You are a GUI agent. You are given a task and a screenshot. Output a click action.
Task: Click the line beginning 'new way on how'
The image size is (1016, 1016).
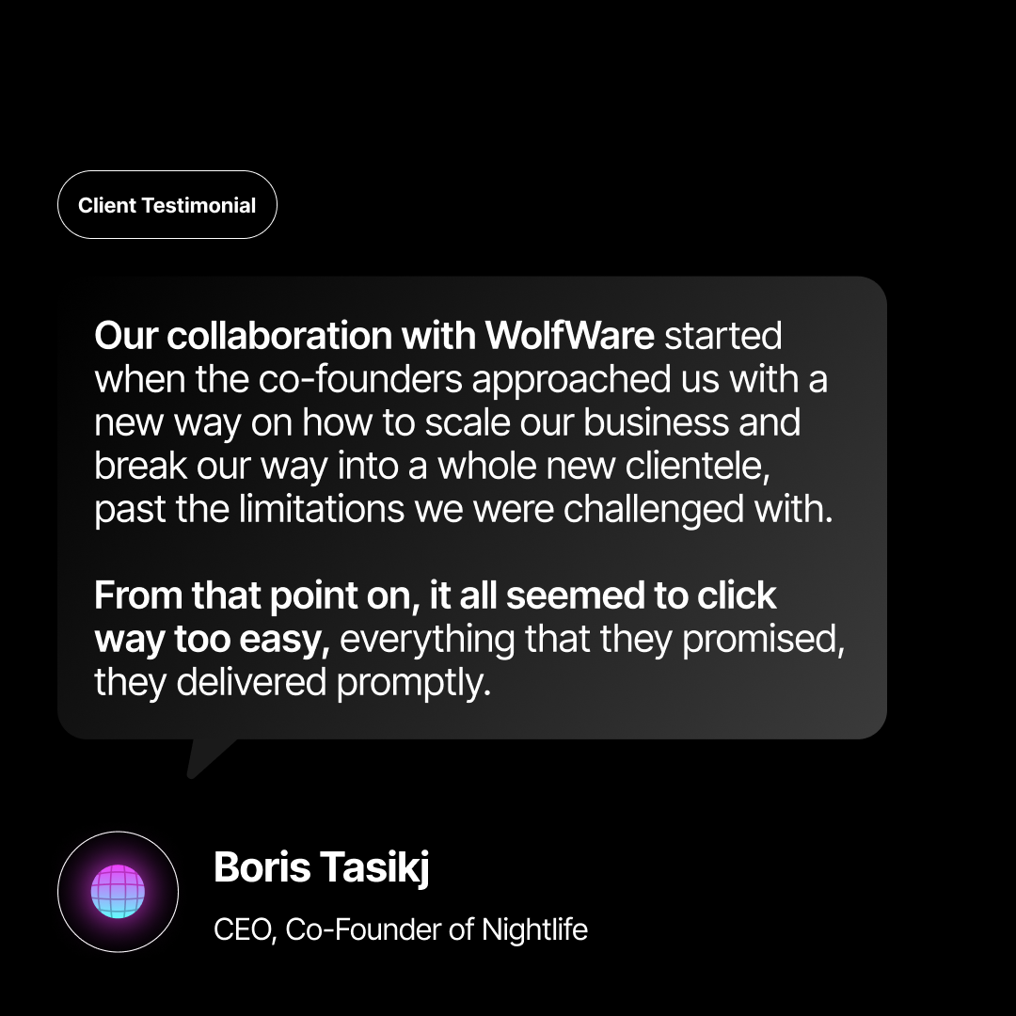[447, 422]
